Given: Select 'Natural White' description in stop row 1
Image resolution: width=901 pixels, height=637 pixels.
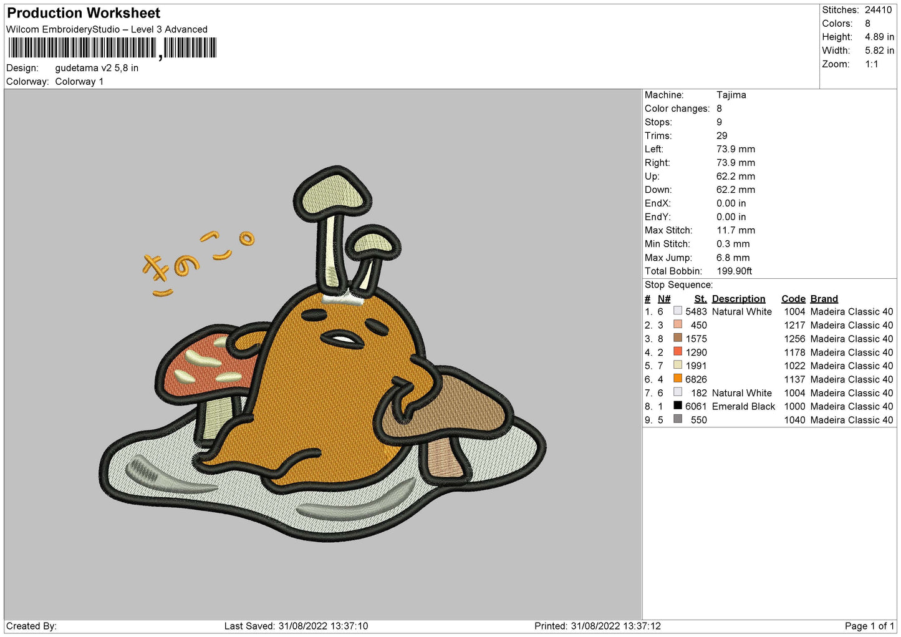Looking at the screenshot, I should coord(742,312).
